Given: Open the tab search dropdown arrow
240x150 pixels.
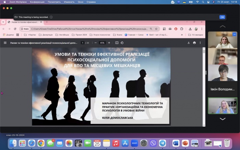Looking at the screenshot, I should (3, 22).
